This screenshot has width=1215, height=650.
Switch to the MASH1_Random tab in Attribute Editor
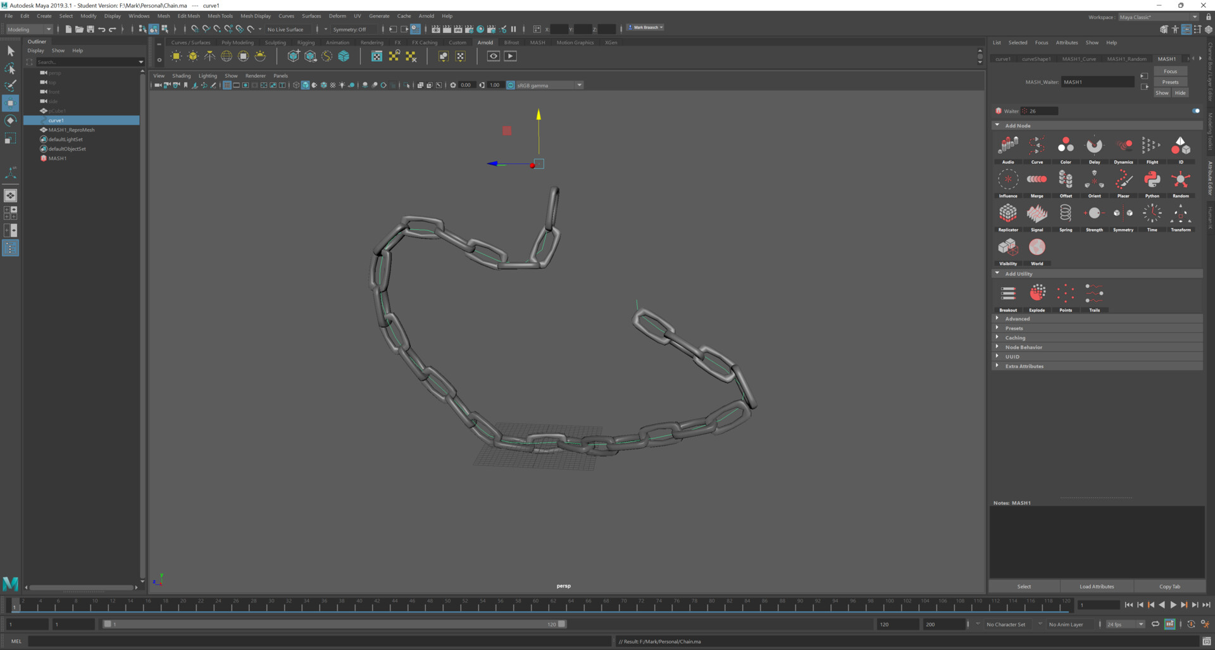tap(1127, 58)
